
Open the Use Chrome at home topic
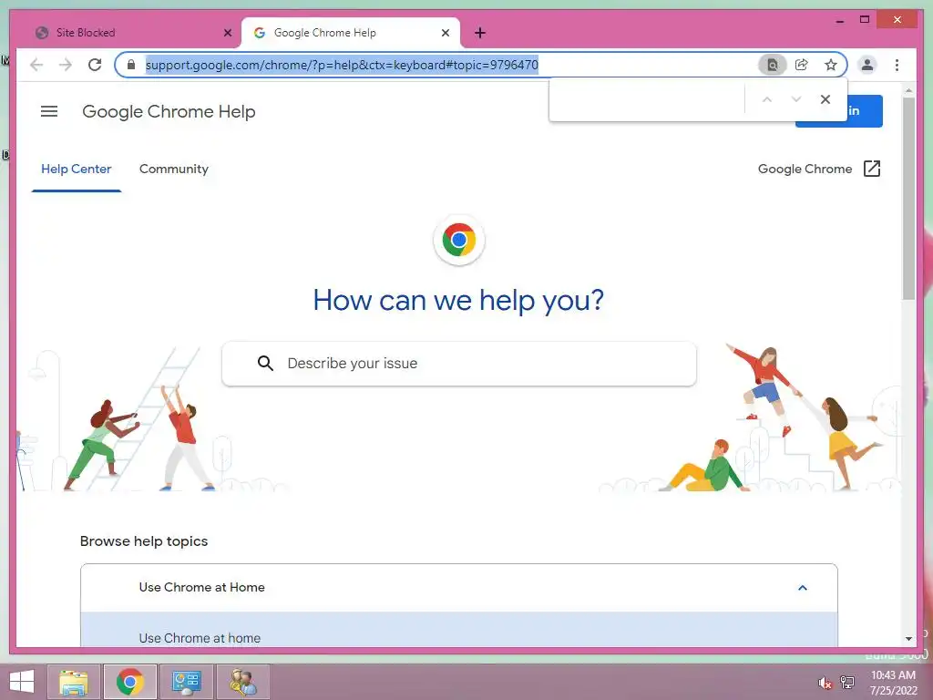[x=459, y=631]
